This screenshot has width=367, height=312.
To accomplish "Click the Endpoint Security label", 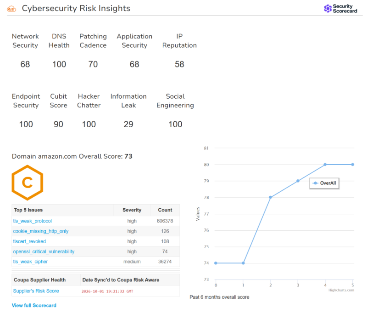I will coord(26,100).
